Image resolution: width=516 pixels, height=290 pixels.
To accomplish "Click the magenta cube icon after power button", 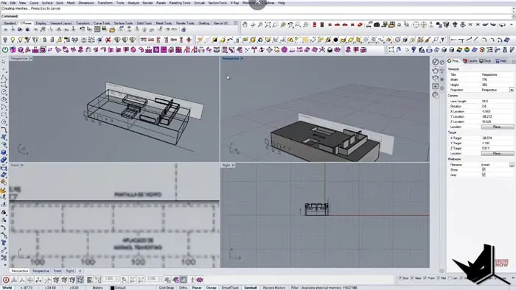I will [13, 50].
